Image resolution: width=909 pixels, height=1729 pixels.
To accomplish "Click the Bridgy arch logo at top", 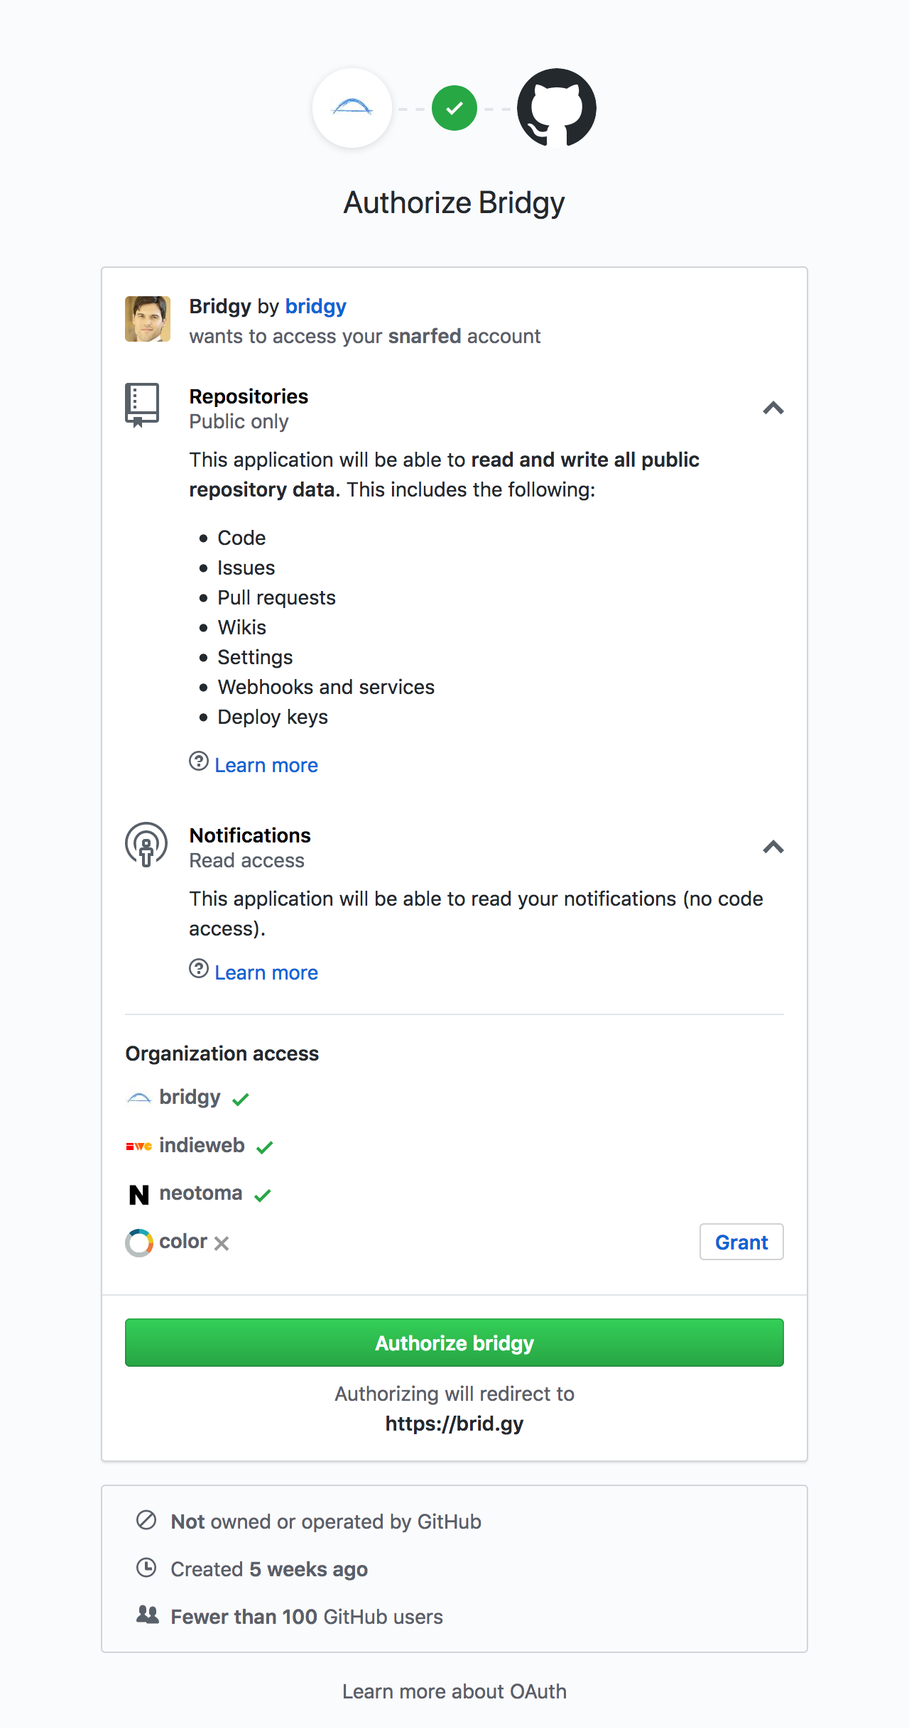I will point(352,108).
